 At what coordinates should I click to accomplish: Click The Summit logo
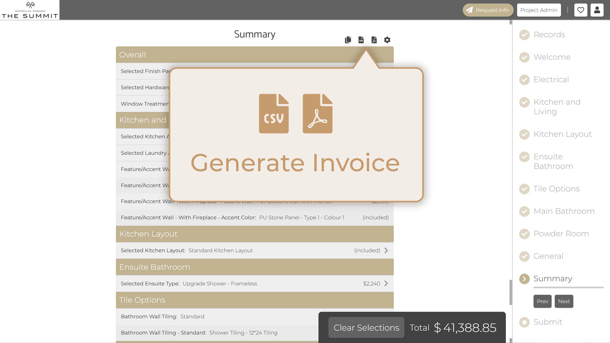tap(30, 10)
